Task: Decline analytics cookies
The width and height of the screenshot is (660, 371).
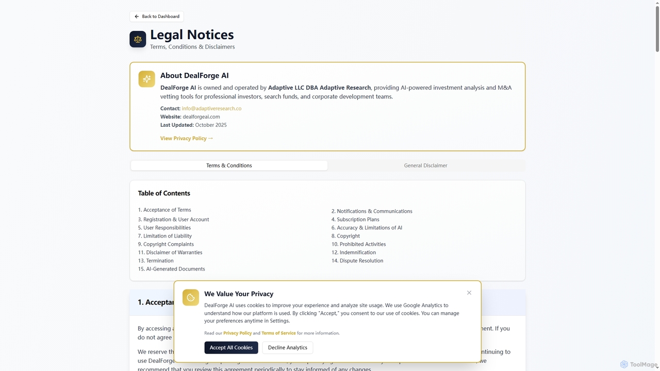Action: (x=288, y=347)
